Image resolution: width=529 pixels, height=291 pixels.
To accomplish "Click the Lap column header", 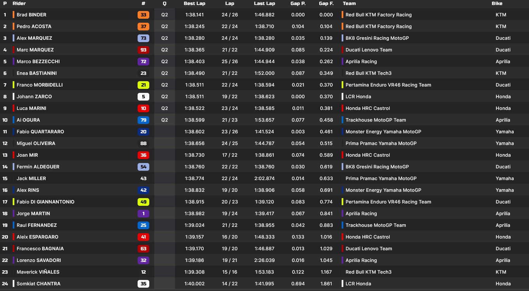I will click(229, 3).
